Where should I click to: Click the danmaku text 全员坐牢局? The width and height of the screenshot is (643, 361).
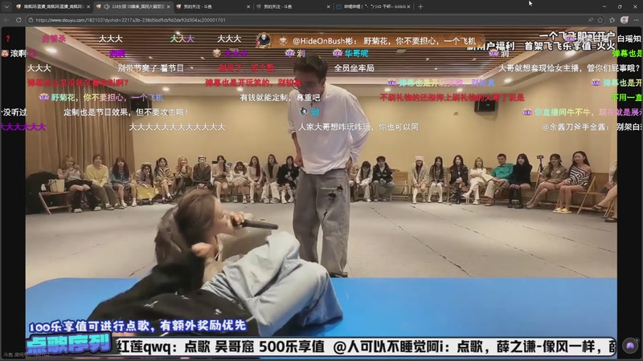(x=354, y=68)
